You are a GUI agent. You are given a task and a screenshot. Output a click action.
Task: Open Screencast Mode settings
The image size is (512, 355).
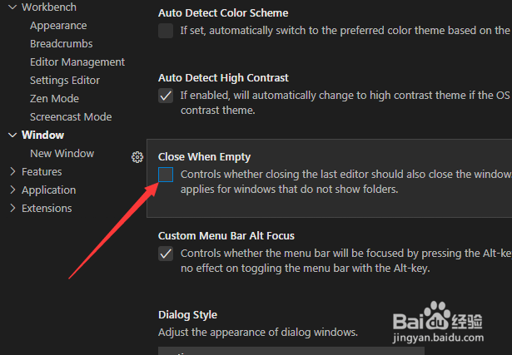pos(70,116)
